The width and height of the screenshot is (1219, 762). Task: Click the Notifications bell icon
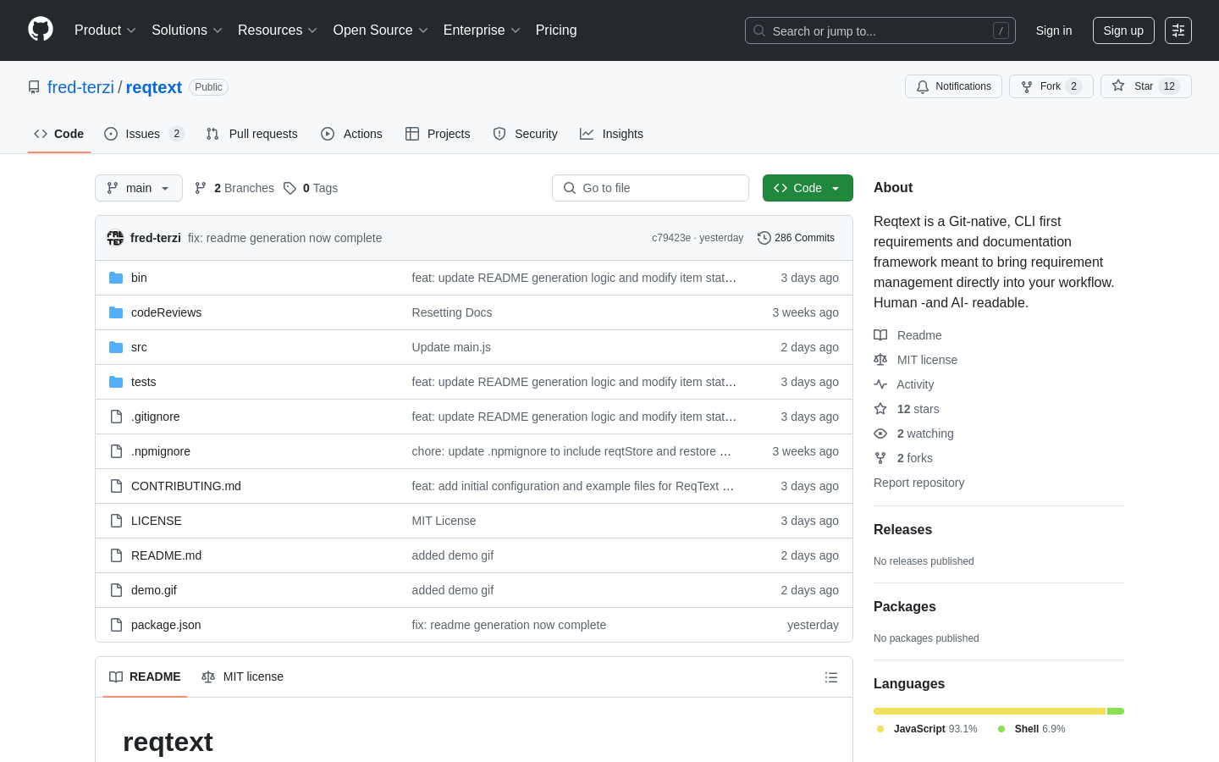click(923, 86)
